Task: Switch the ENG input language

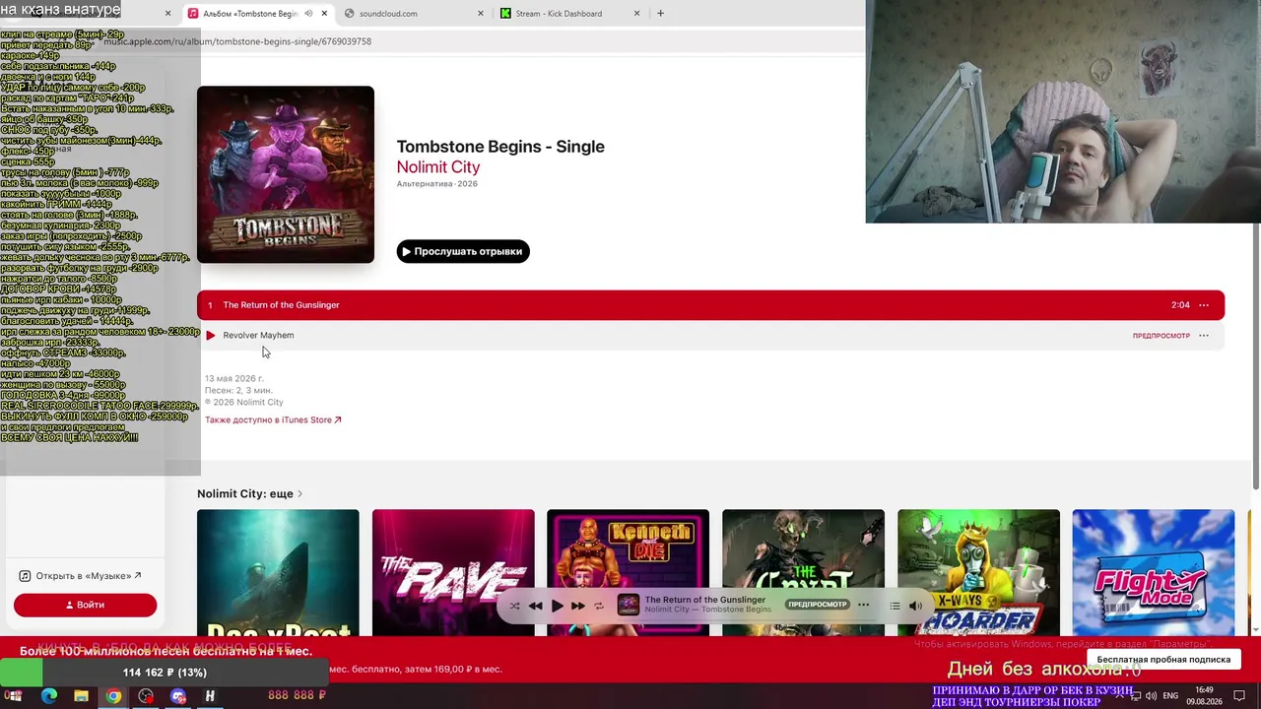Action: 1171,696
